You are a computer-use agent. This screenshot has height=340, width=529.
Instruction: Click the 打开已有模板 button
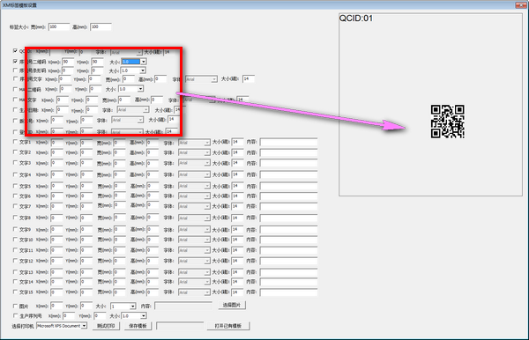pos(228,326)
